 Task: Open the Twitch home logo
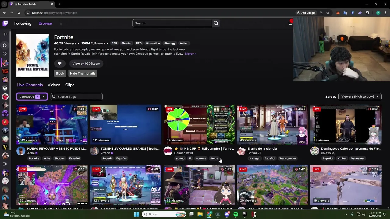[x=5, y=23]
